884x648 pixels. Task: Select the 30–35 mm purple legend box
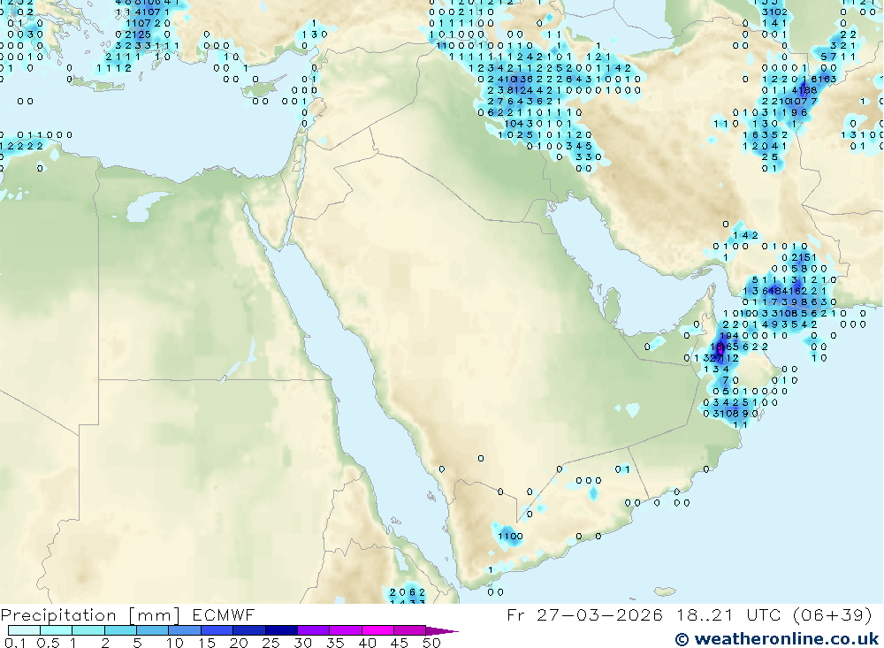[314, 630]
